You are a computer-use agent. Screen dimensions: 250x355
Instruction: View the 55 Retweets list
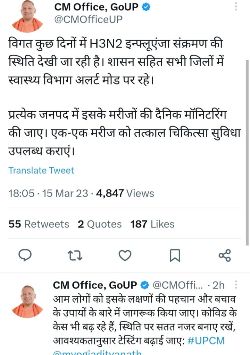coord(39,224)
